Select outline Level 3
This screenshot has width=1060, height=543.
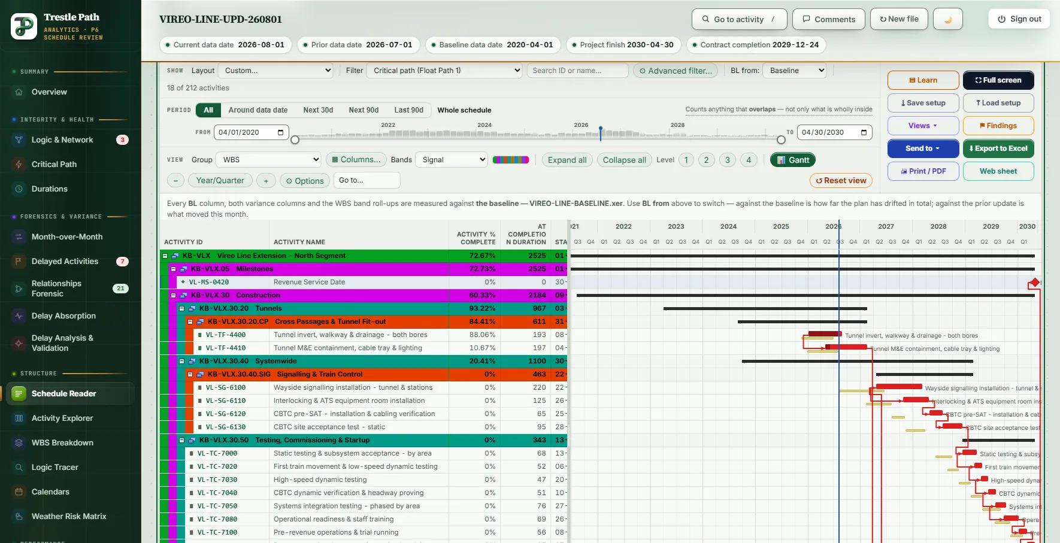click(x=728, y=160)
